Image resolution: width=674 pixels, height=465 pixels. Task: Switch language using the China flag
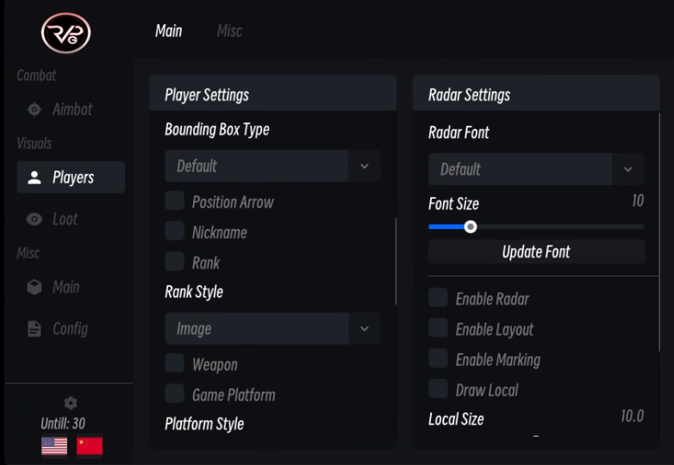(x=90, y=446)
